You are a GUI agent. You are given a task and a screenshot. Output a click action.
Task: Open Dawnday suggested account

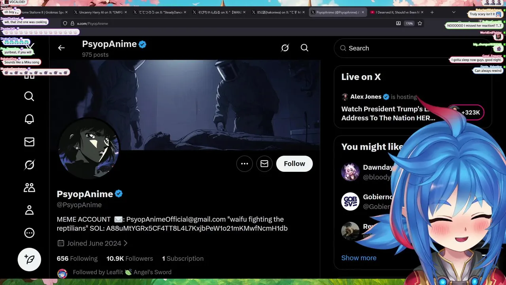(x=378, y=167)
